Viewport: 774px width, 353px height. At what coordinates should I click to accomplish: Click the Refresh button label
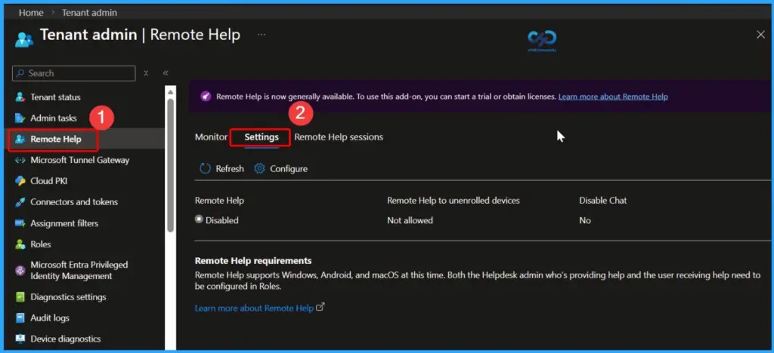point(230,169)
